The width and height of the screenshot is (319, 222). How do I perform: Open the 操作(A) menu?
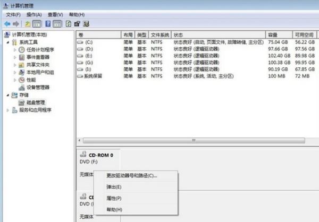click(x=35, y=14)
